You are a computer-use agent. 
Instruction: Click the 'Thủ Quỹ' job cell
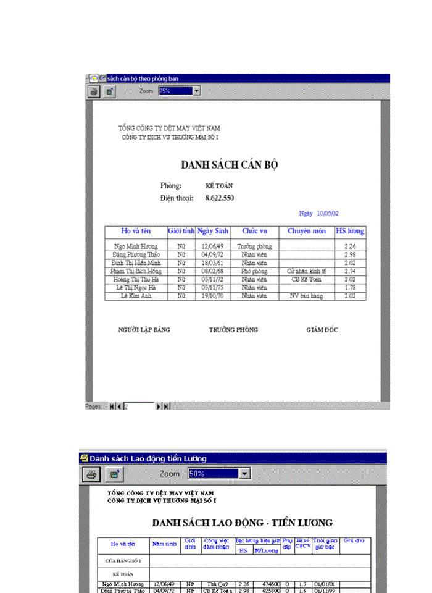point(217,584)
